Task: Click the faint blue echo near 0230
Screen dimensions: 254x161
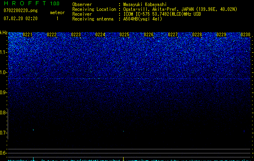Action: 244,131
